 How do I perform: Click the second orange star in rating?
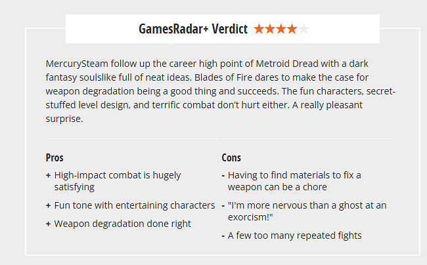tap(270, 29)
